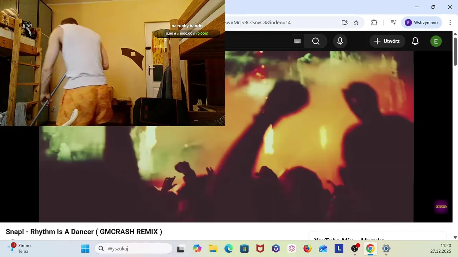
Task: Click the GMCRASH channel watermark on video
Action: tap(441, 206)
